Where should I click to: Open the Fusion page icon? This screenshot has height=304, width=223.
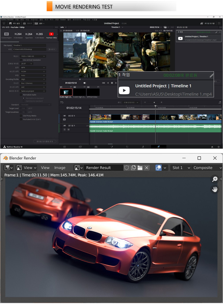(x=112, y=147)
